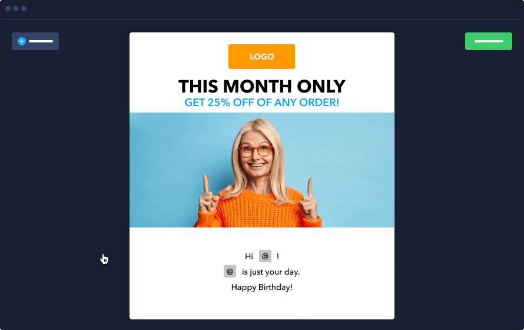Click the blue plus circle icon
The width and height of the screenshot is (524, 330).
(x=22, y=41)
